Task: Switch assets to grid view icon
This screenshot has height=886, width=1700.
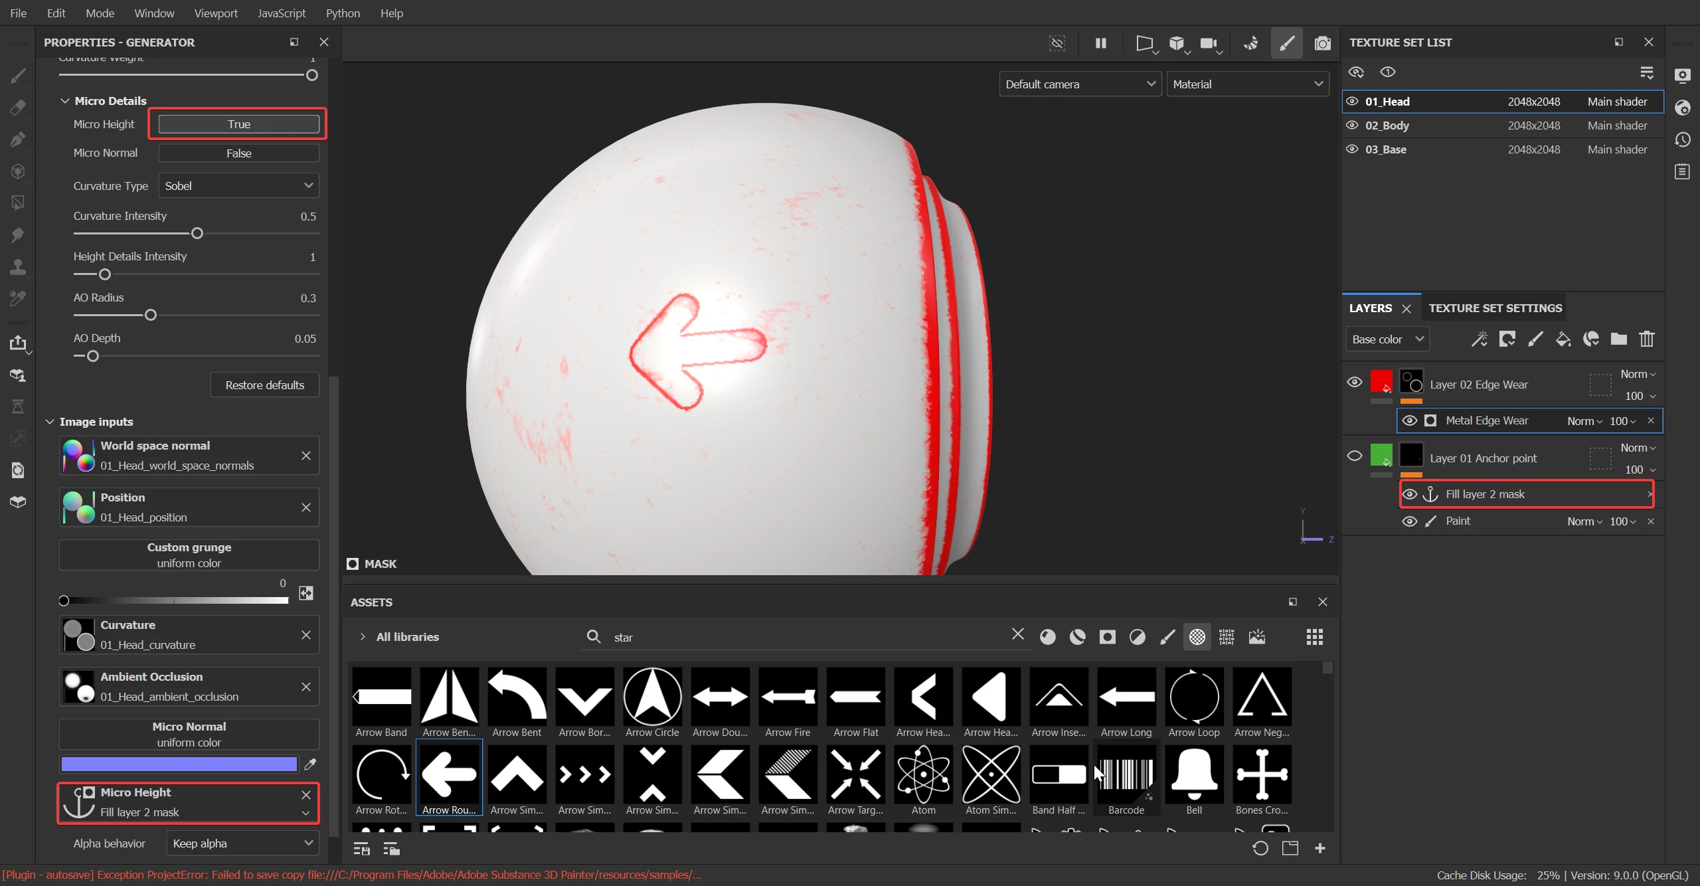Action: [x=1314, y=637]
